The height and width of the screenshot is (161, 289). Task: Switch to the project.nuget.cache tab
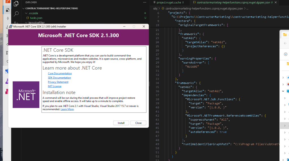point(169,2)
